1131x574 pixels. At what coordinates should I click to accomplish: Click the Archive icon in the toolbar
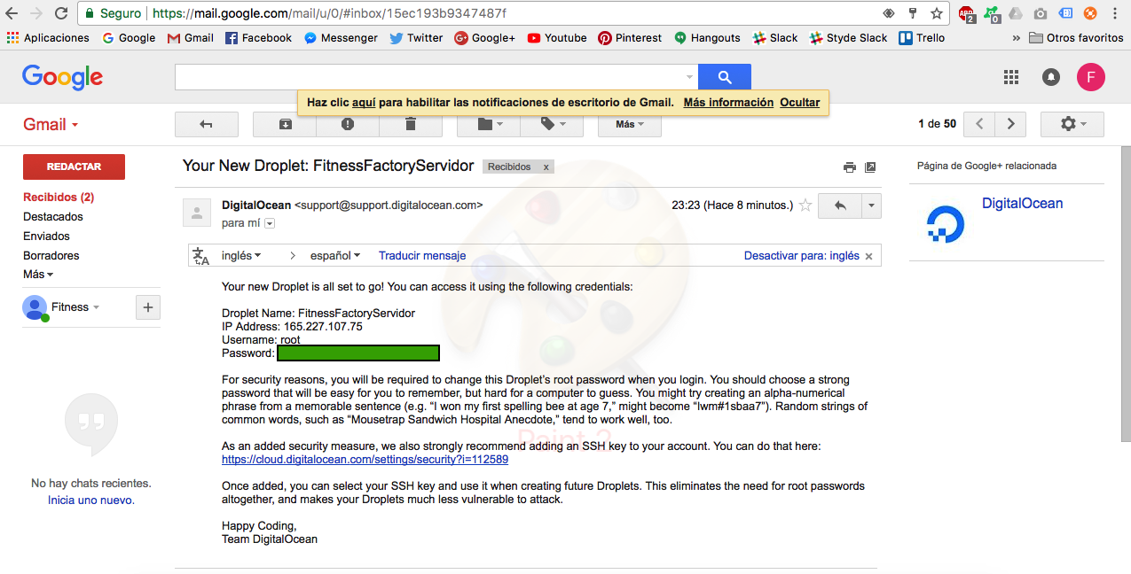pos(285,124)
